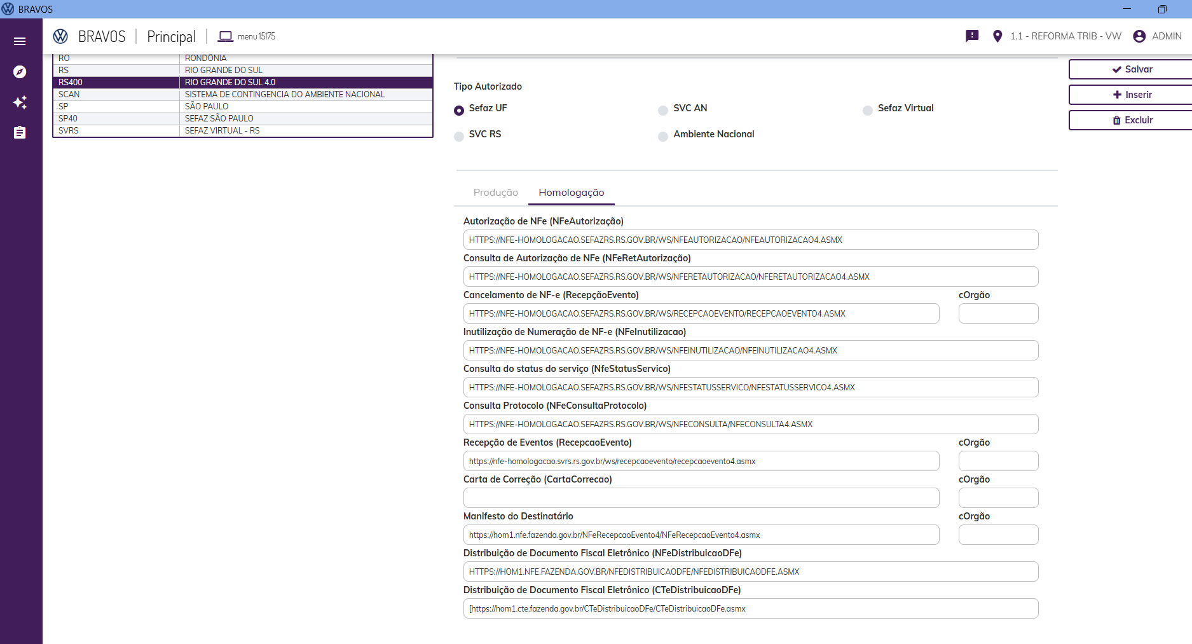Switch to the Produção tab
The image size is (1192, 644).
coord(495,193)
